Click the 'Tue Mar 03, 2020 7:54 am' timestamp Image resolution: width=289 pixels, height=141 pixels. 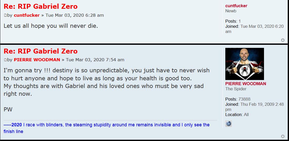pos(95,60)
